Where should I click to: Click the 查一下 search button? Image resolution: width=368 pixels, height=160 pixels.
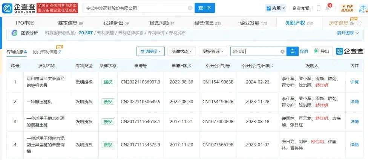click(205, 8)
